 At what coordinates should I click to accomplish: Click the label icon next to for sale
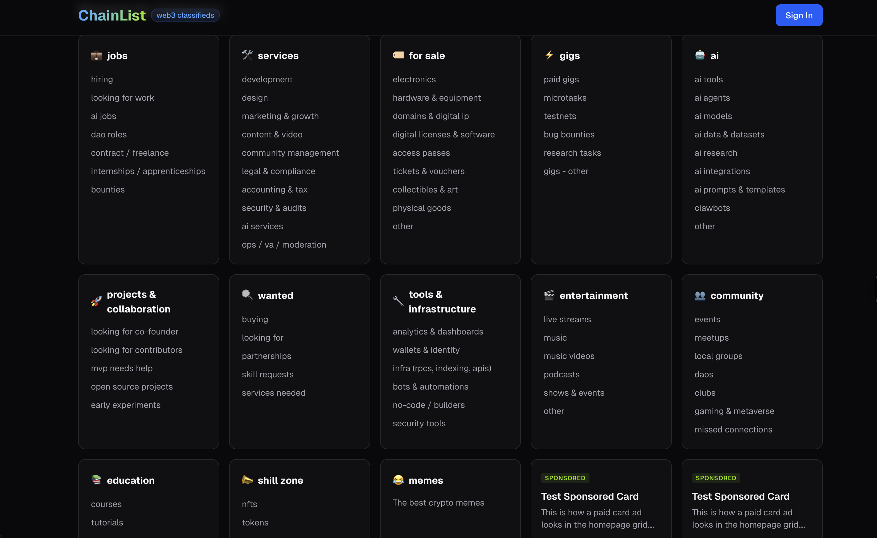398,55
